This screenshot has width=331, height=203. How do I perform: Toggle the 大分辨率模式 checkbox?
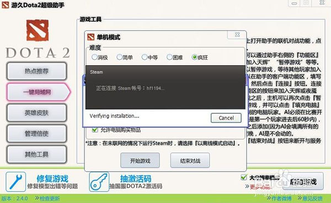coord(244,177)
